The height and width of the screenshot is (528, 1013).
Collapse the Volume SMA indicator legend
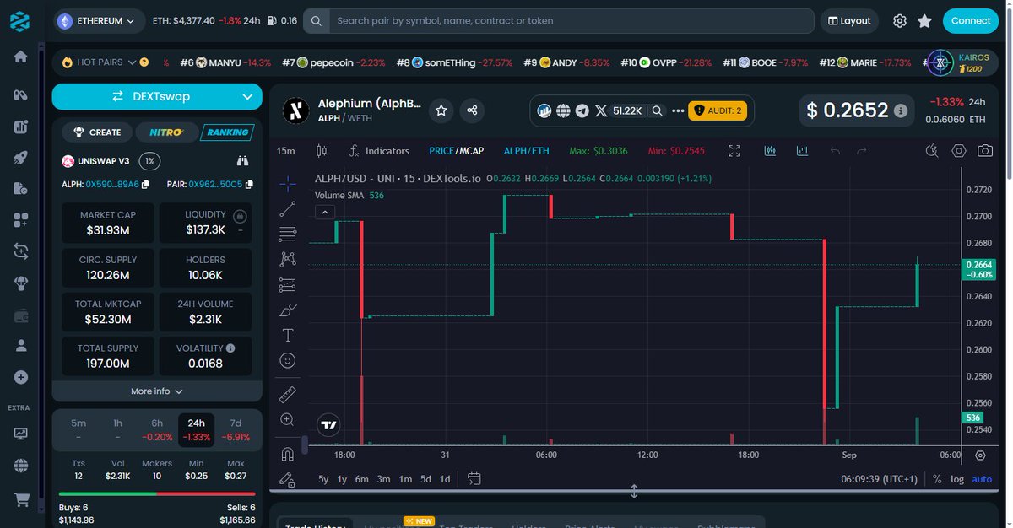pyautogui.click(x=324, y=212)
